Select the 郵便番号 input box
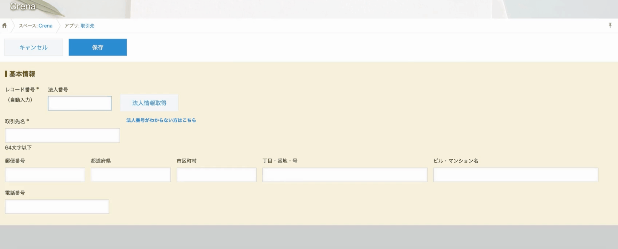Screen dimensions: 618x249 pyautogui.click(x=45, y=175)
